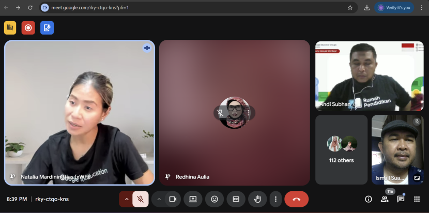Turn on closed captions

(236, 199)
